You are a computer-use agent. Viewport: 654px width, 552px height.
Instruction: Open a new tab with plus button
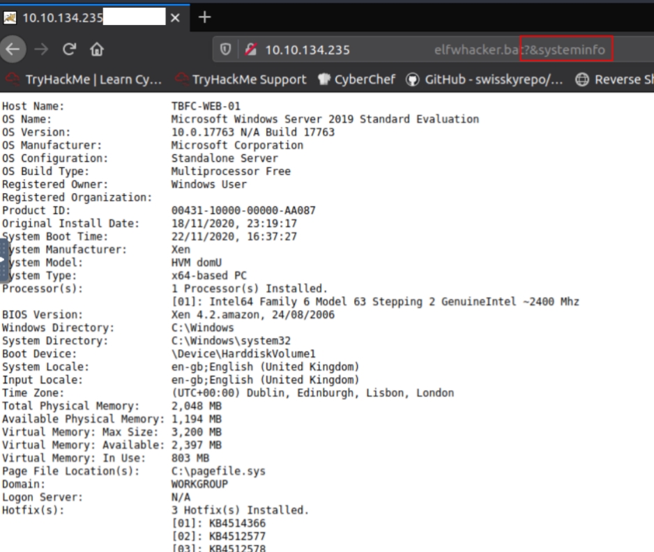(x=206, y=17)
